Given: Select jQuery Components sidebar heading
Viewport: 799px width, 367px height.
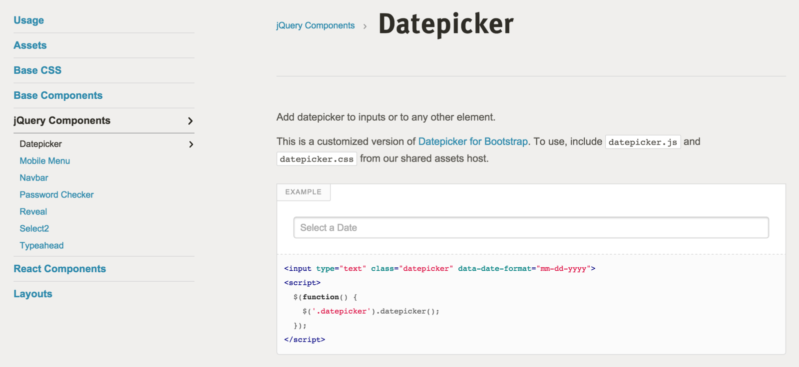Looking at the screenshot, I should pyautogui.click(x=62, y=121).
